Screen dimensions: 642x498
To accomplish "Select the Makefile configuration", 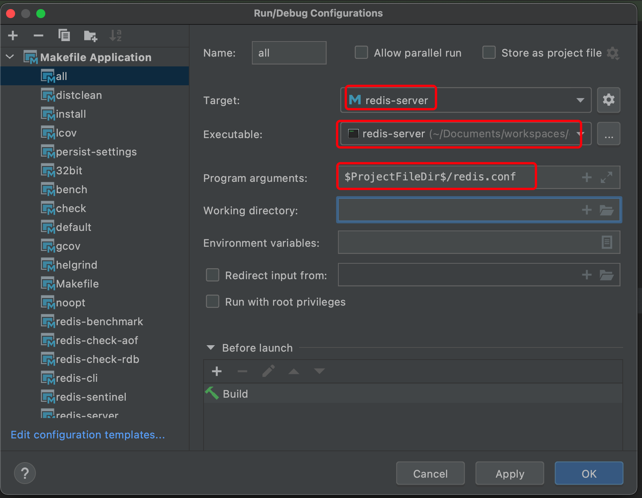I will pos(95,284).
